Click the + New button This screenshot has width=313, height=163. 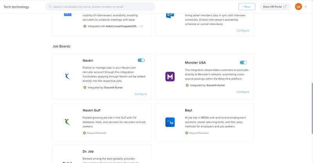click(247, 7)
